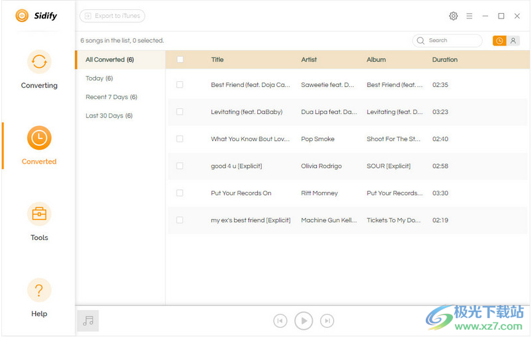Click artist Pop Smoke

317,138
